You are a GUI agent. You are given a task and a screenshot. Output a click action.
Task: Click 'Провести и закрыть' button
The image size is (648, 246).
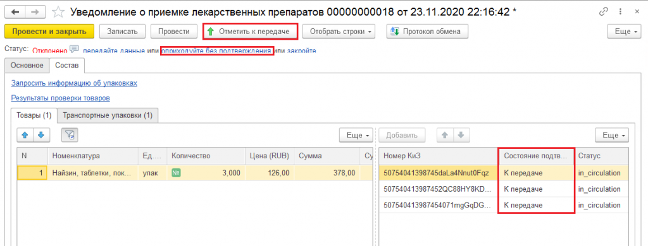49,32
